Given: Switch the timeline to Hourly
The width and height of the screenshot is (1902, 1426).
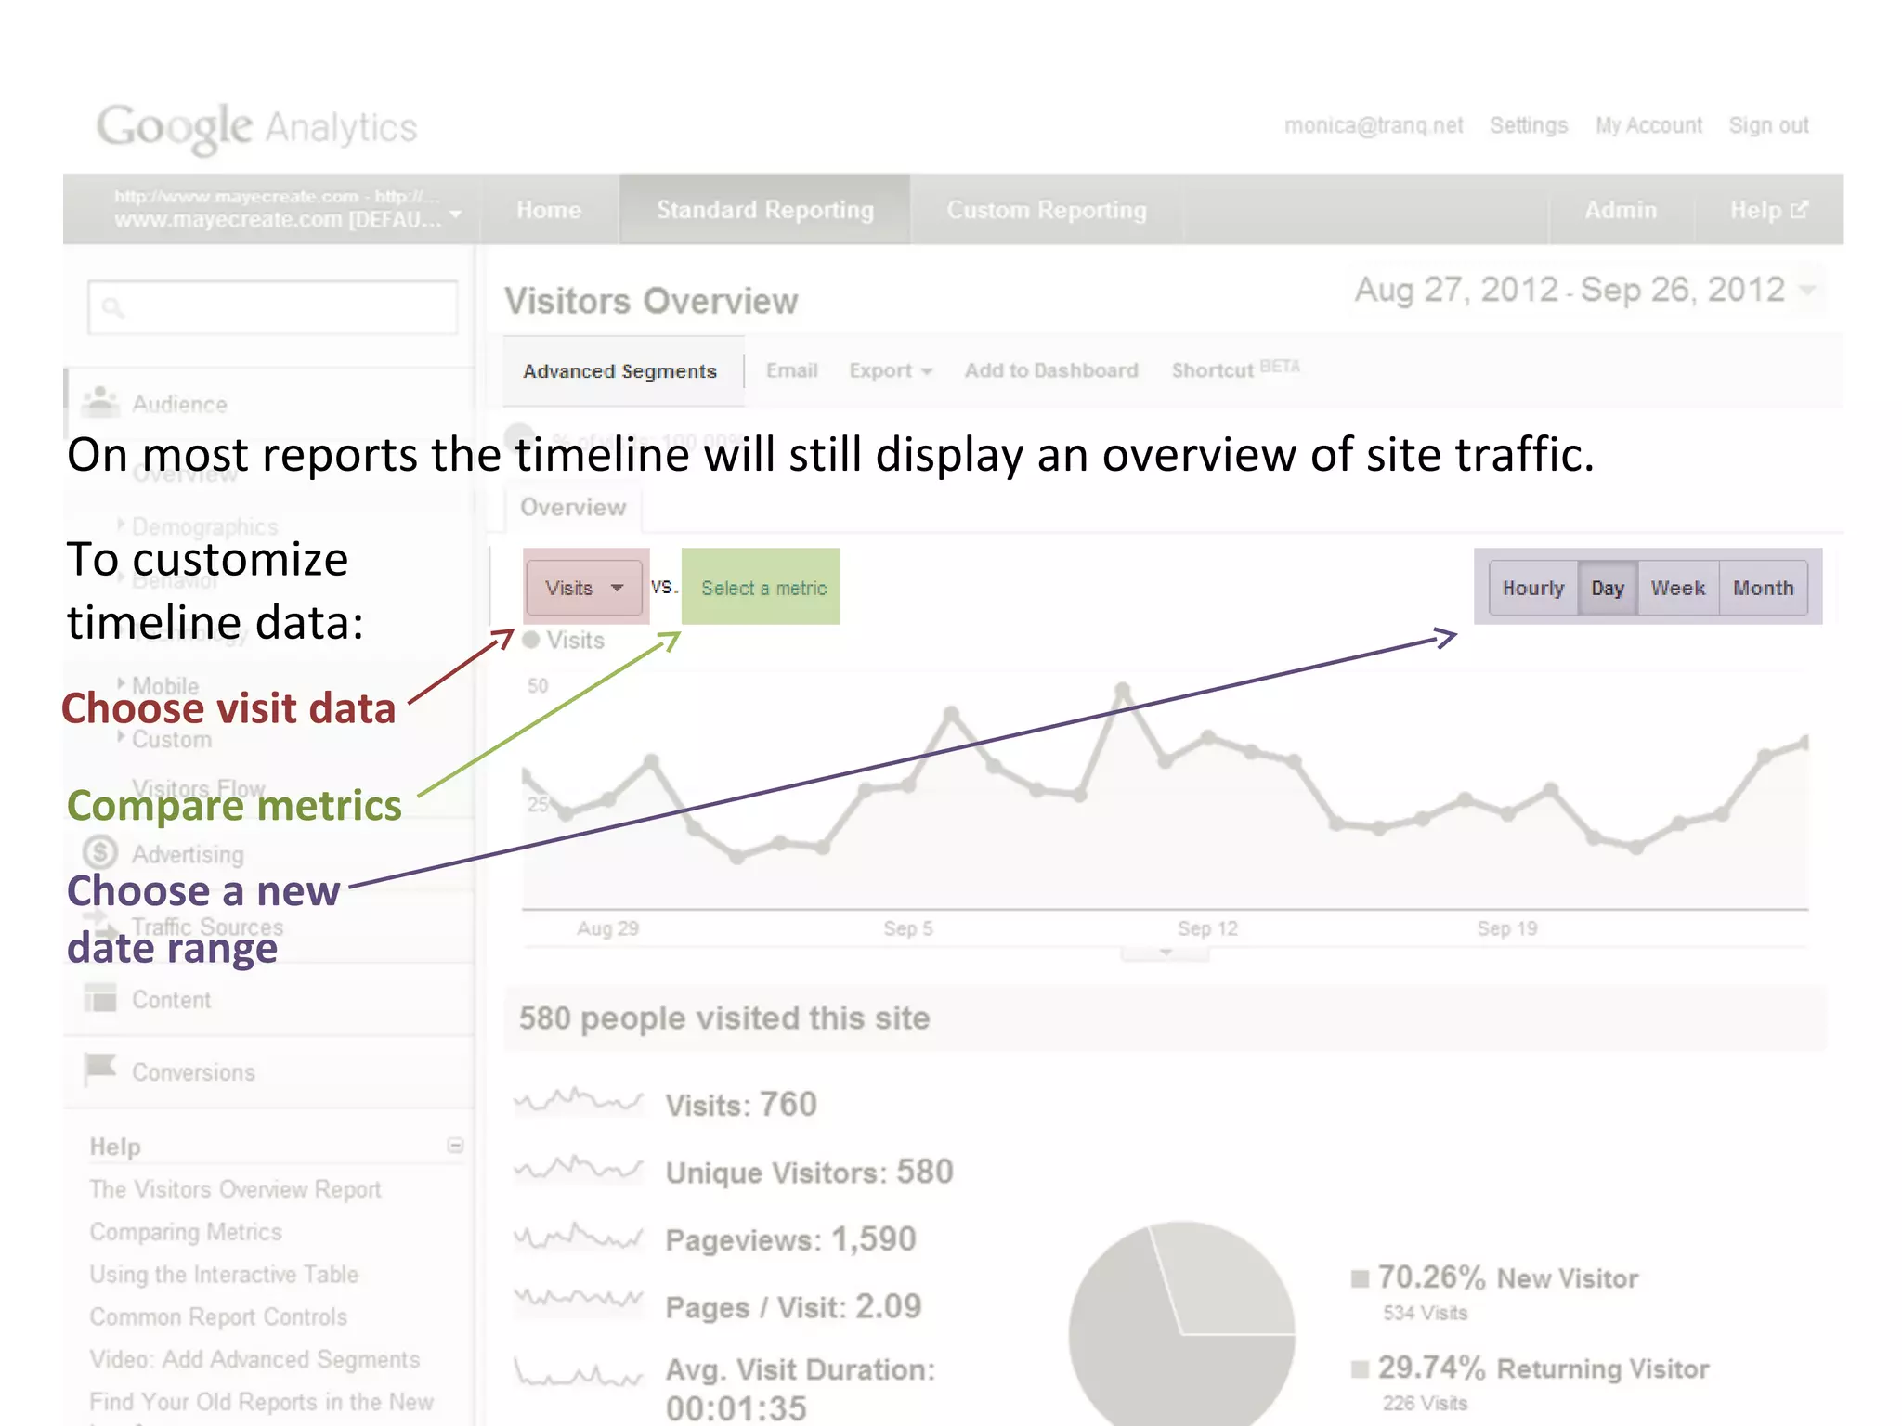Looking at the screenshot, I should tap(1533, 588).
